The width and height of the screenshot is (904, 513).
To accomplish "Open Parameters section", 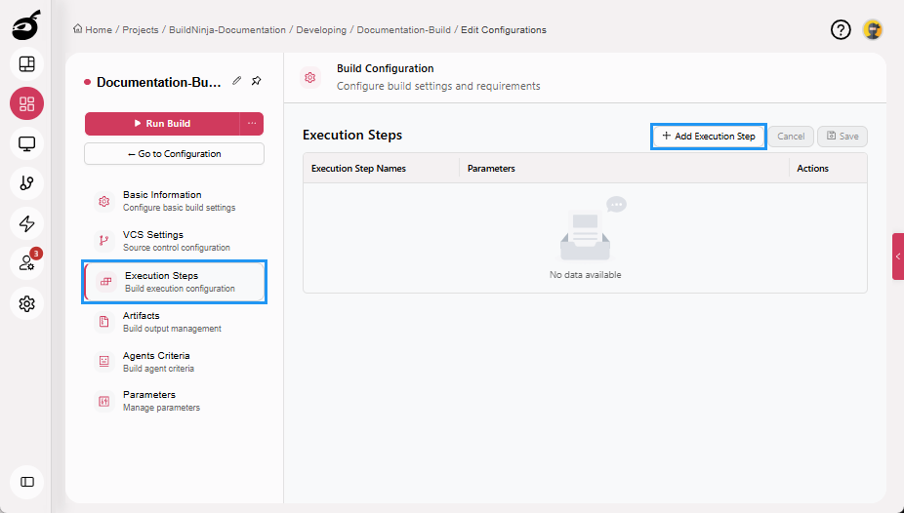I will pos(174,401).
